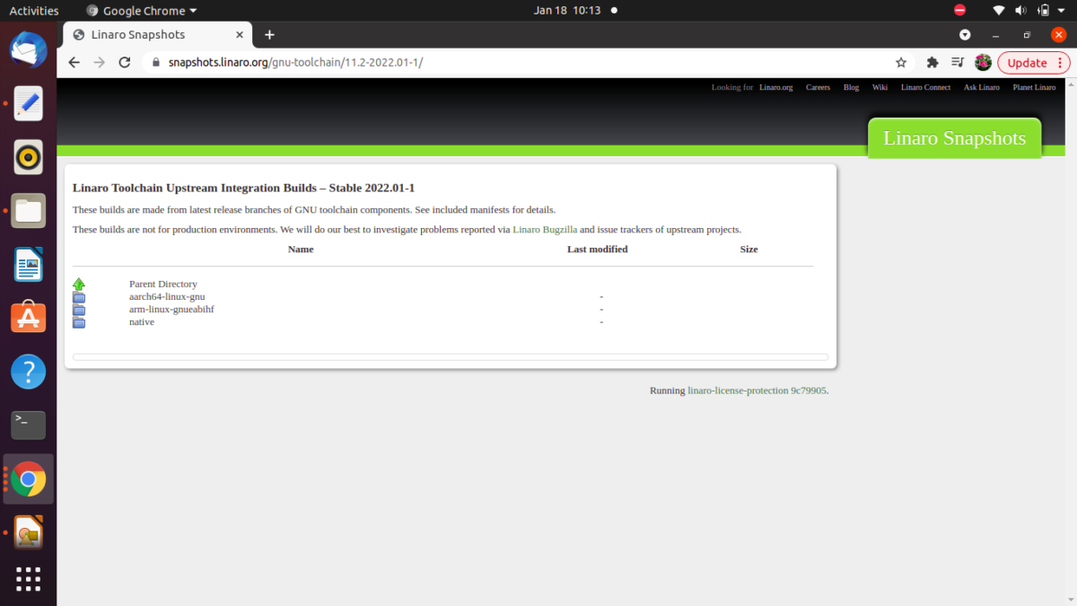
Task: Open Ubuntu Software store icon
Action: pos(28,317)
